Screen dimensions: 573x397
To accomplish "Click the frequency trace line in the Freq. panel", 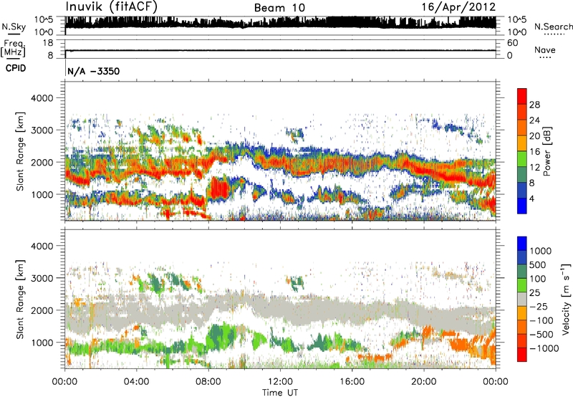I will pos(280,50).
